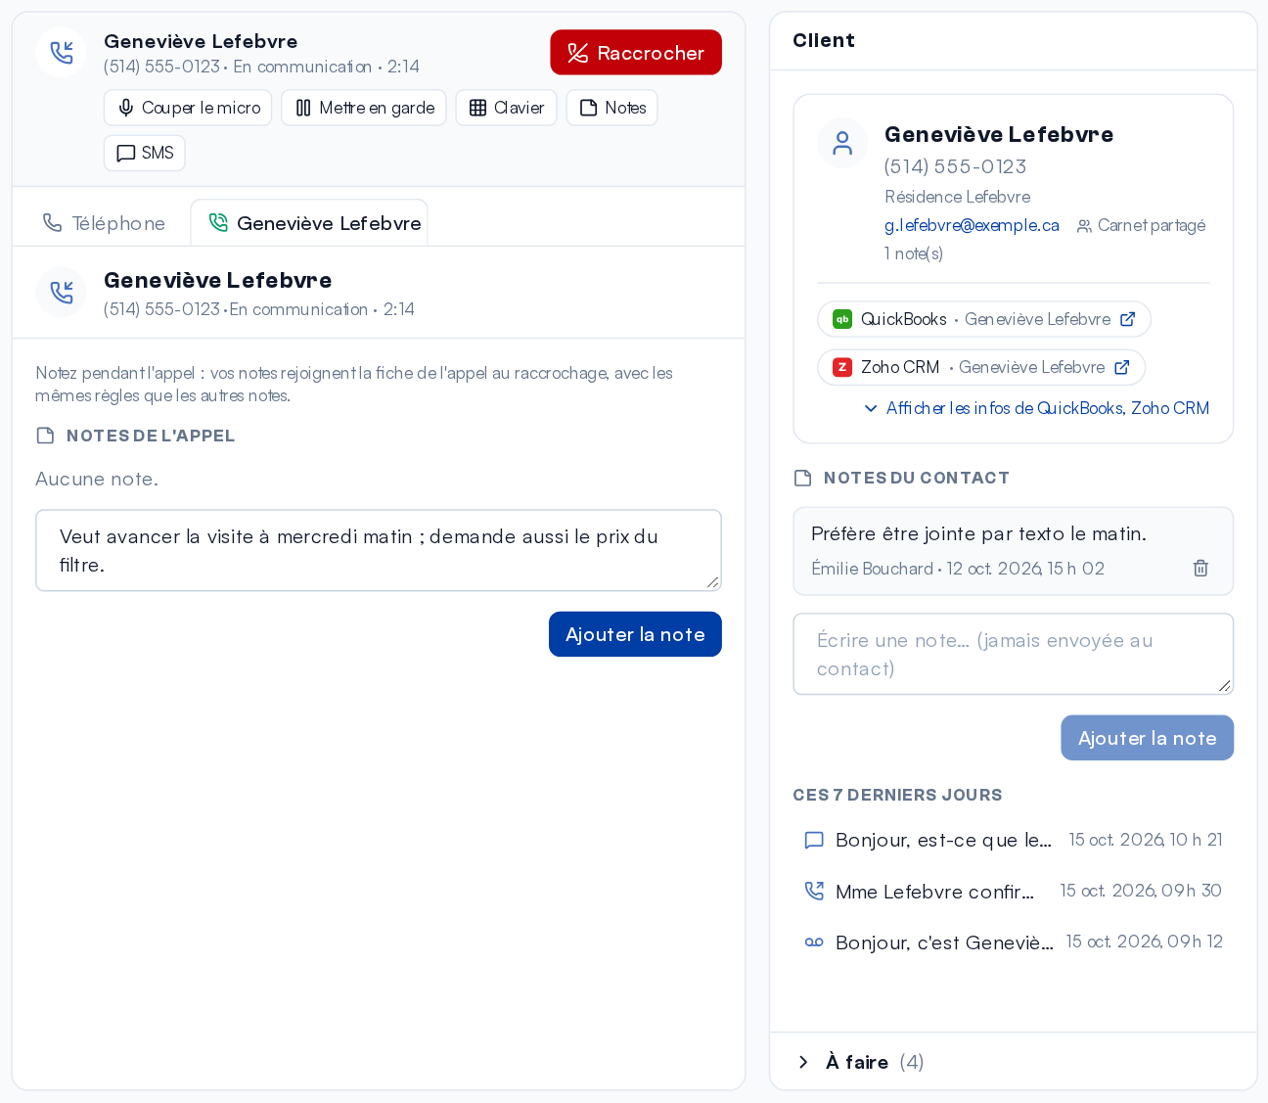The image size is (1268, 1103).
Task: Click the outgoing call icon at 09 h 30
Action: tap(814, 891)
